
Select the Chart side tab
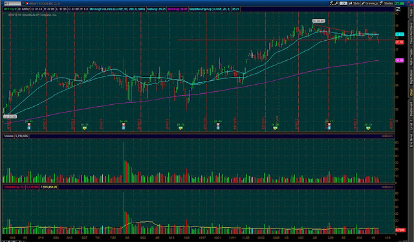pos(411,92)
